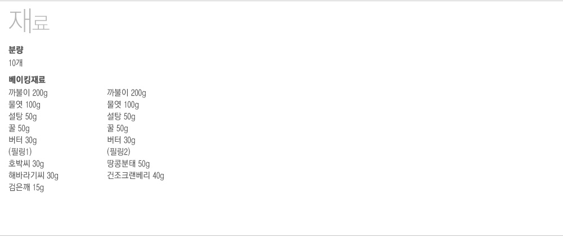The height and width of the screenshot is (242, 563).
Task: Click 버터 30g in the second column
Action: [121, 140]
